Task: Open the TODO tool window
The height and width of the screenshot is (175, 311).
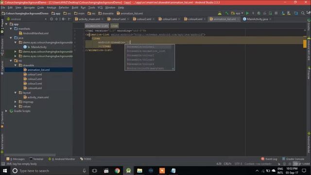Action: [86, 159]
